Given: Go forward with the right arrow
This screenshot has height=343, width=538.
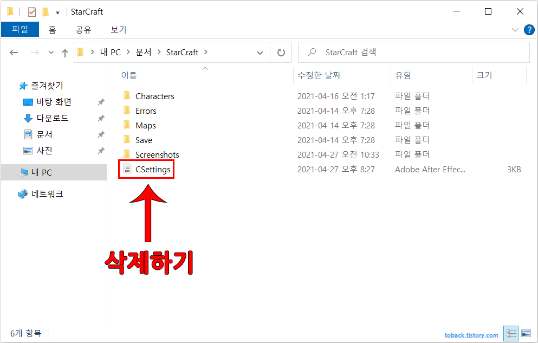Looking at the screenshot, I should pyautogui.click(x=35, y=53).
